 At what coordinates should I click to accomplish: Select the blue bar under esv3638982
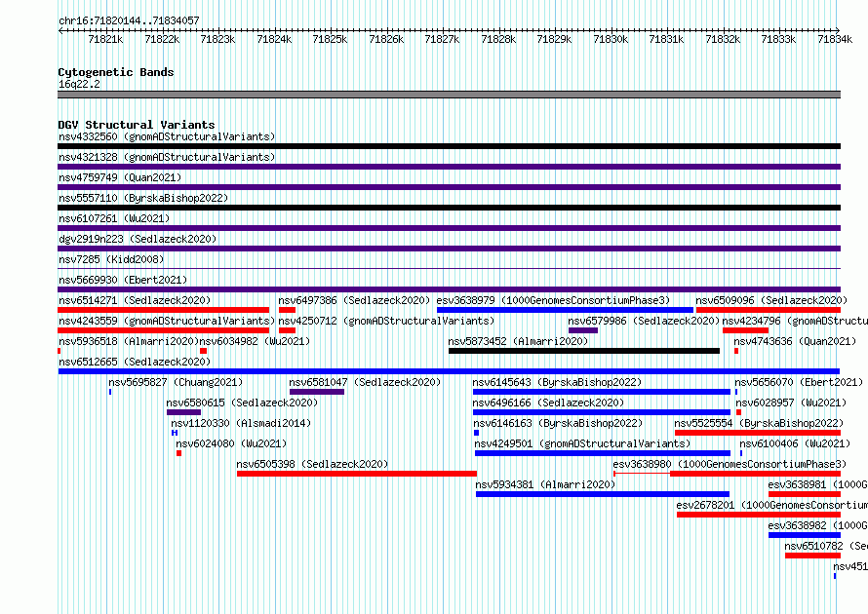tap(805, 535)
